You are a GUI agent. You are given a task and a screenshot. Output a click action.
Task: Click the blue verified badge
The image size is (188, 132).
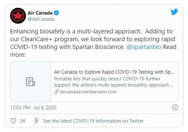56,13
